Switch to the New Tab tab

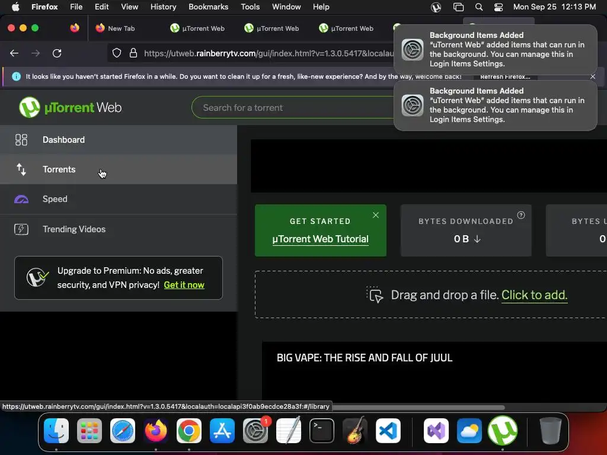pyautogui.click(x=121, y=28)
